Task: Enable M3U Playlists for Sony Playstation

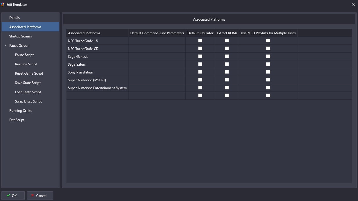Action: click(x=268, y=72)
